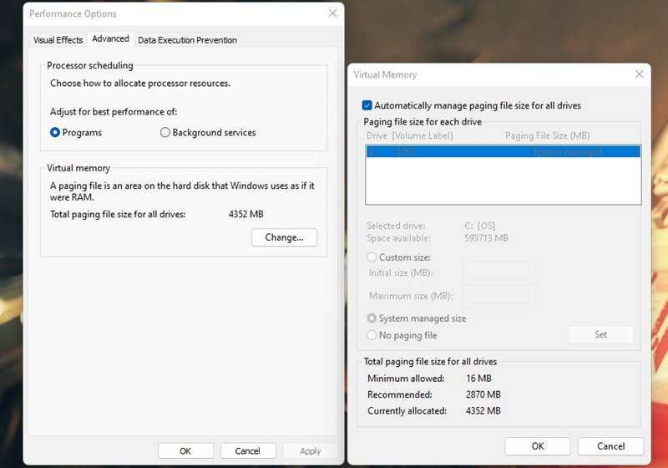Select the Advanced tab

110,38
